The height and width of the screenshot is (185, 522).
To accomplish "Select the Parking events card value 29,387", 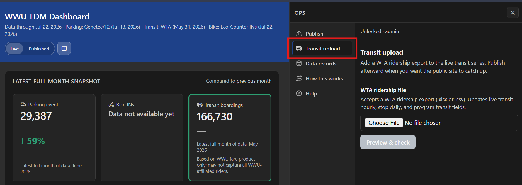I will (x=36, y=116).
